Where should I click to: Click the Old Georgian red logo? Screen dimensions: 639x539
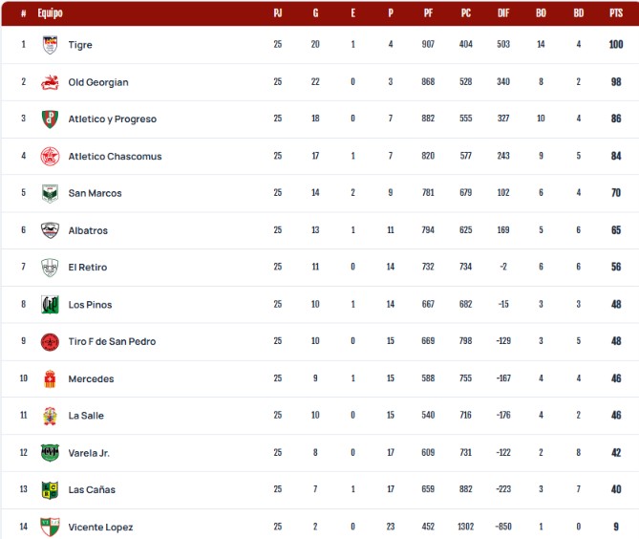[50, 82]
